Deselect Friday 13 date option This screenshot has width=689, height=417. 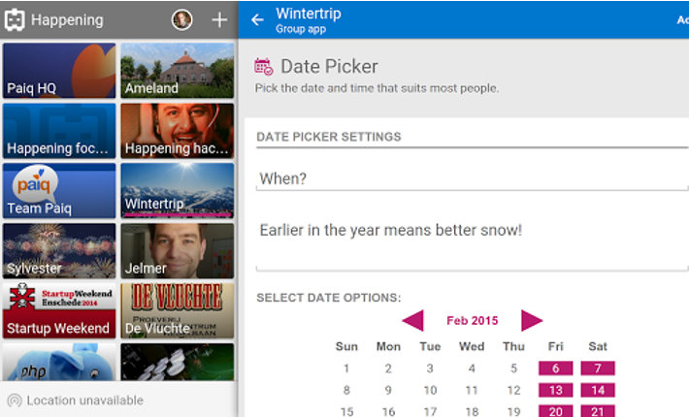click(556, 391)
